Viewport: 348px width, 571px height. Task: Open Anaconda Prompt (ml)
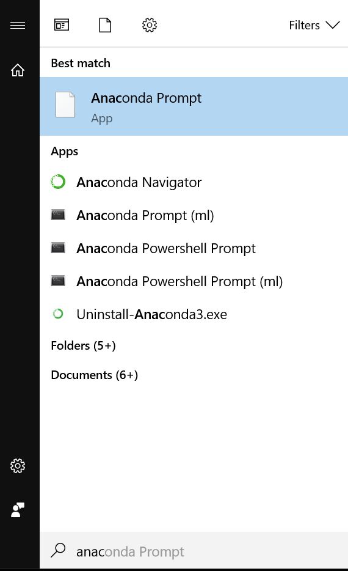194,215
